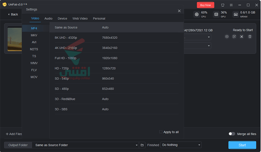Click the video edit icon
Image resolution: width=261 pixels, height=152 pixels.
coord(234,37)
